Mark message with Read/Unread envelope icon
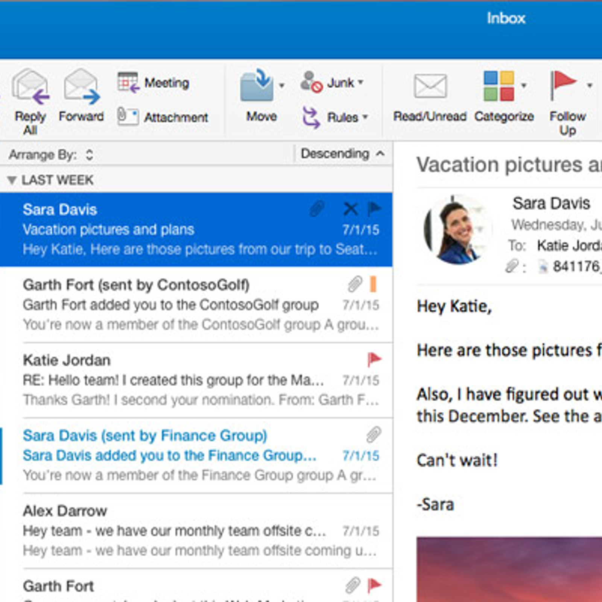Image resolution: width=602 pixels, height=602 pixels. (430, 86)
